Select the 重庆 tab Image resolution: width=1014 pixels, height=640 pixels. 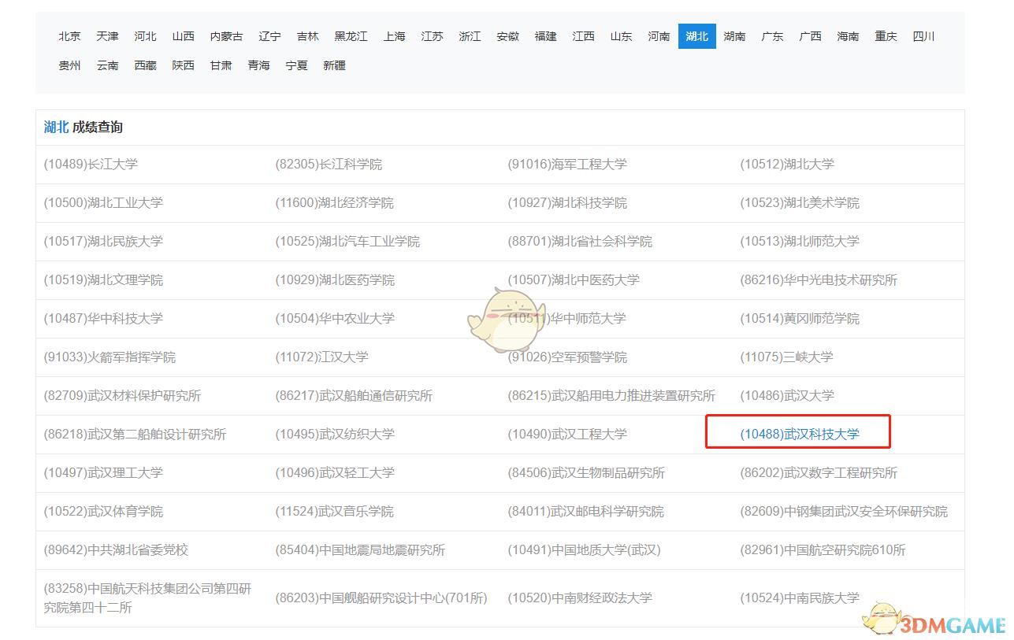tap(886, 36)
